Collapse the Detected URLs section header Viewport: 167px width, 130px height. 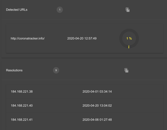click(x=17, y=10)
